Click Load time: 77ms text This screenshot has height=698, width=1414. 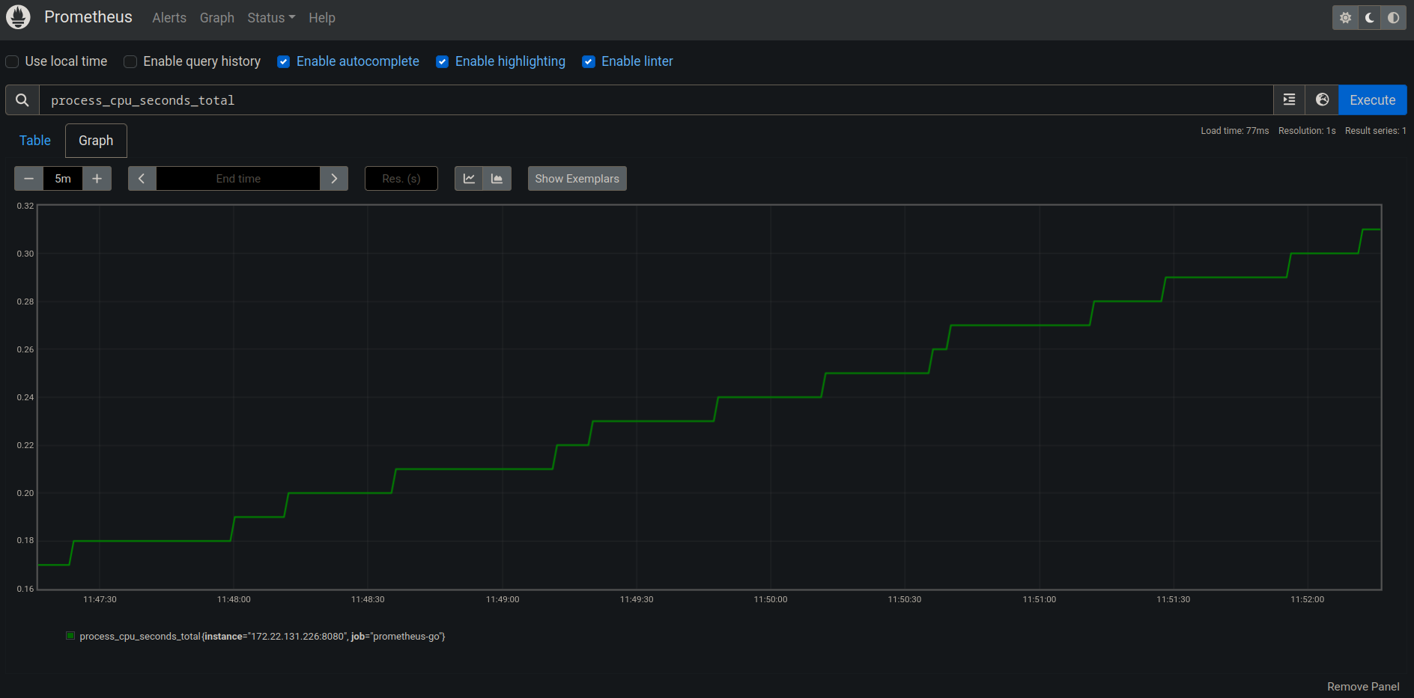tap(1235, 131)
